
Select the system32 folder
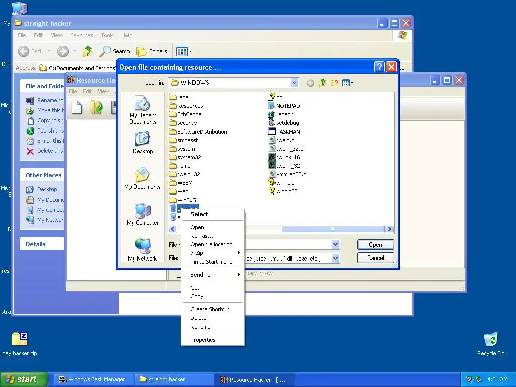pos(185,157)
